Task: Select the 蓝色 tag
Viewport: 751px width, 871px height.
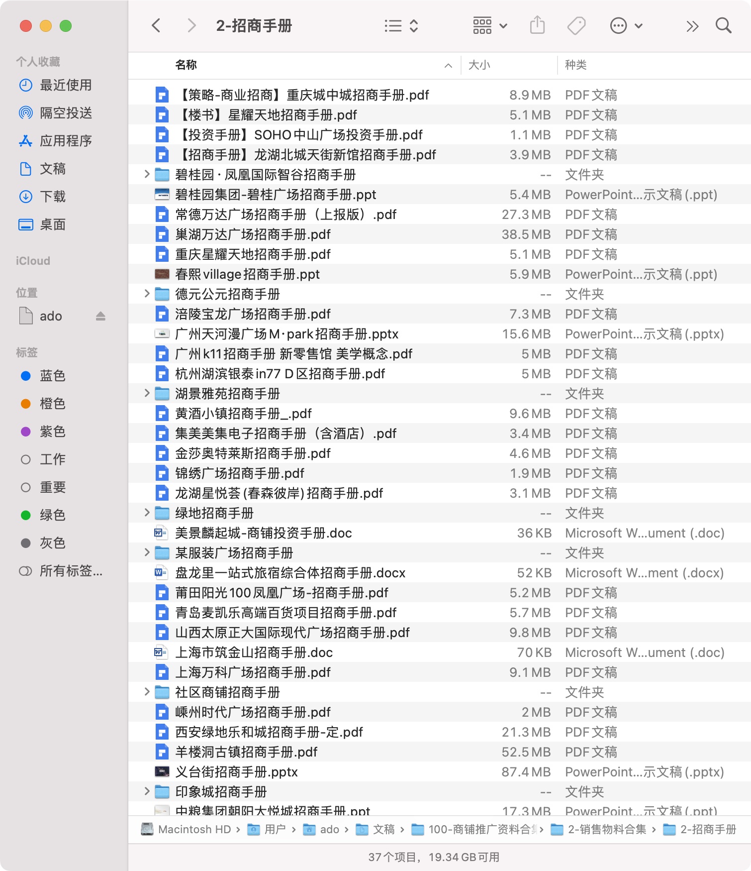Action: pyautogui.click(x=53, y=376)
